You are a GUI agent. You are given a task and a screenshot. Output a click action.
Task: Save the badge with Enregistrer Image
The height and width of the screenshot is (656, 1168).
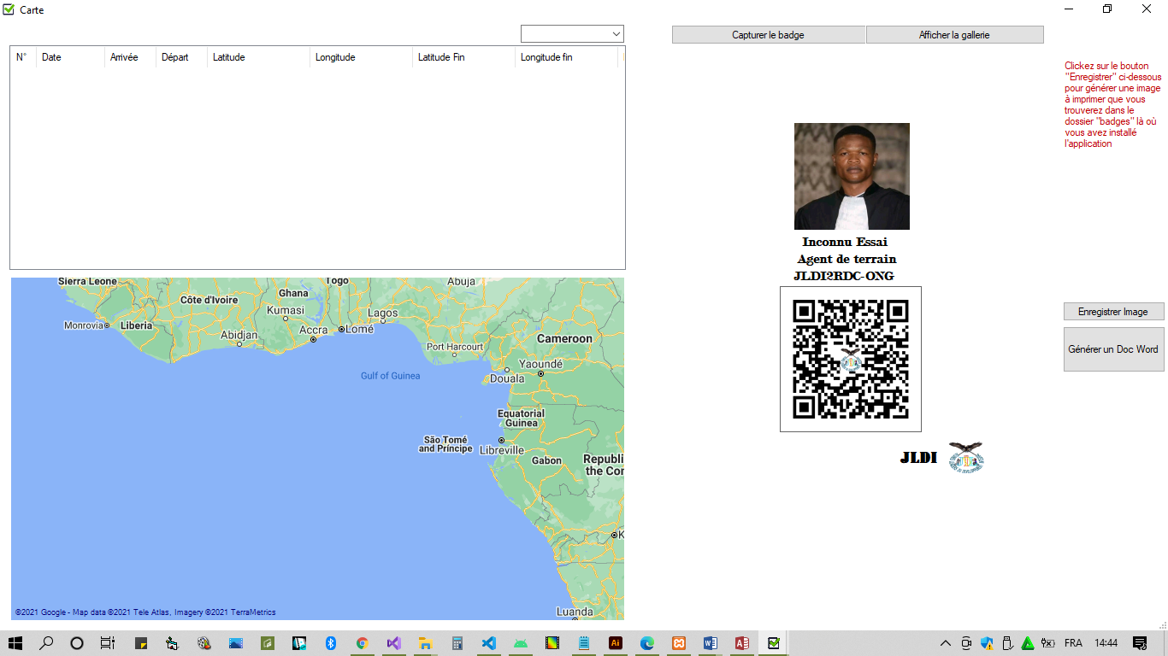pos(1113,312)
